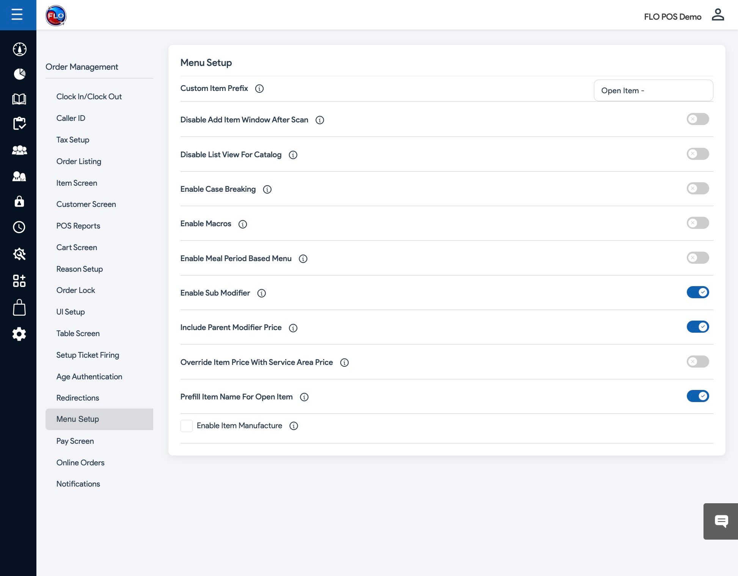Toggle Enable Case Breaking switch
The width and height of the screenshot is (738, 576).
(697, 188)
